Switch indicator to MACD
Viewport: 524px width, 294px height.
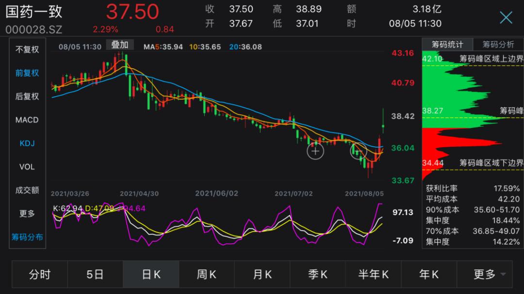pos(27,120)
